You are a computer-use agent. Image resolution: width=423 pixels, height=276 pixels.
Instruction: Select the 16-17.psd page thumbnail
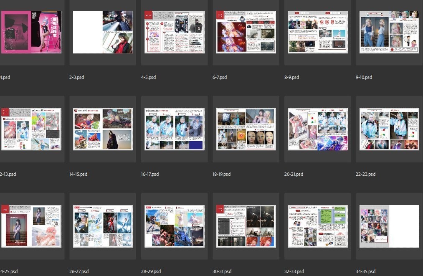point(175,129)
